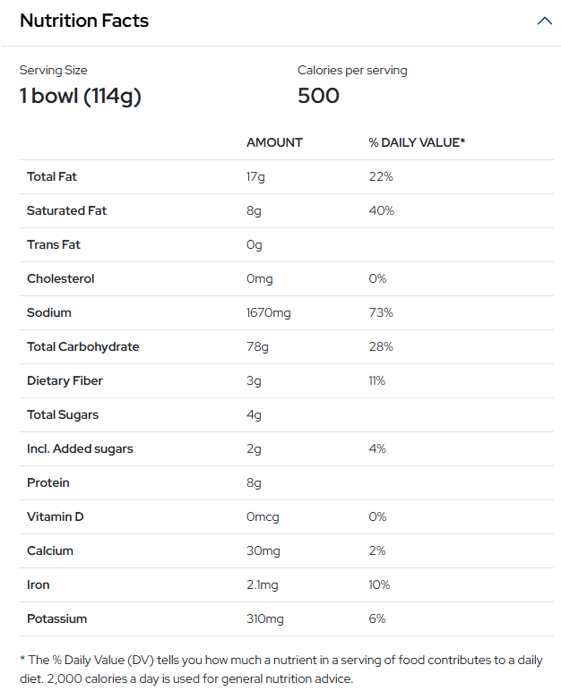Click the Nutrition Facts heading

(x=84, y=21)
